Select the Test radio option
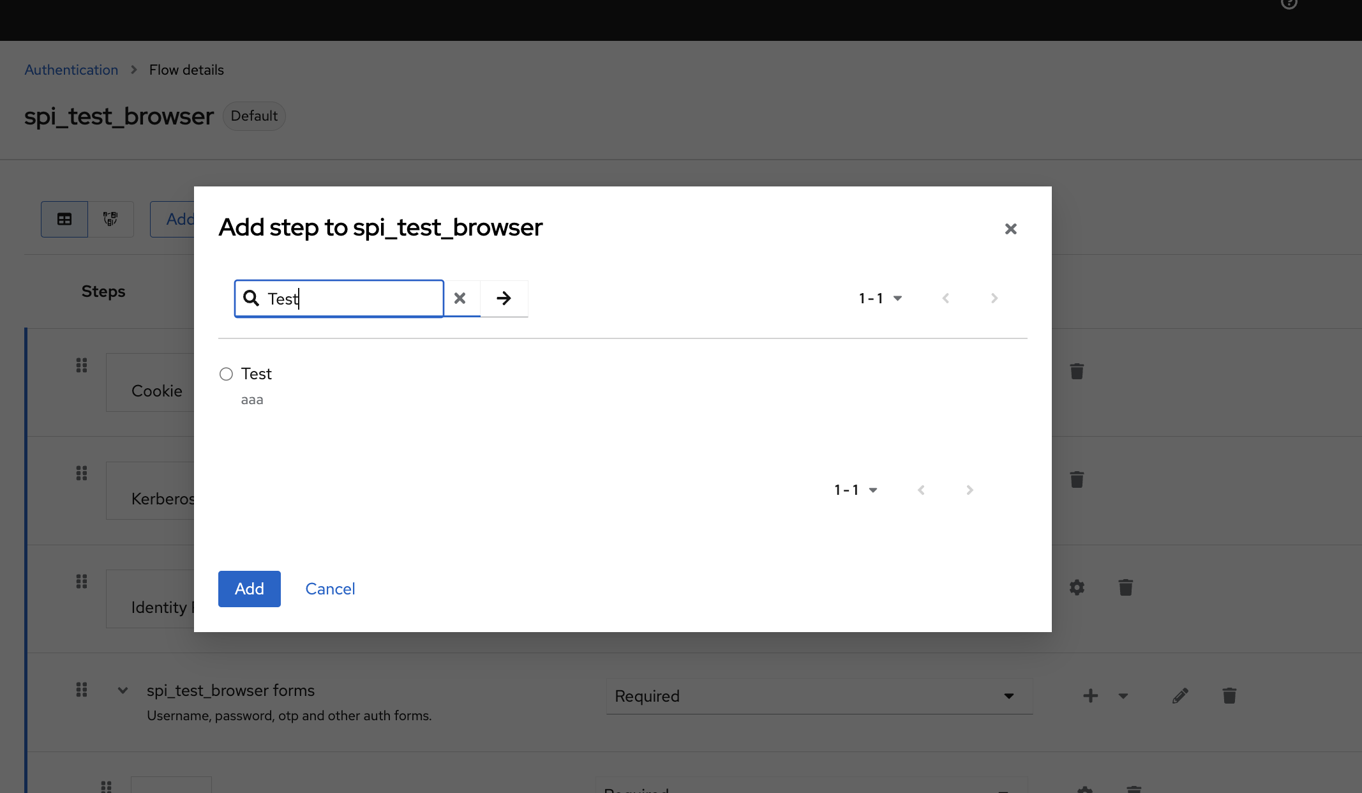The image size is (1362, 793). (226, 374)
